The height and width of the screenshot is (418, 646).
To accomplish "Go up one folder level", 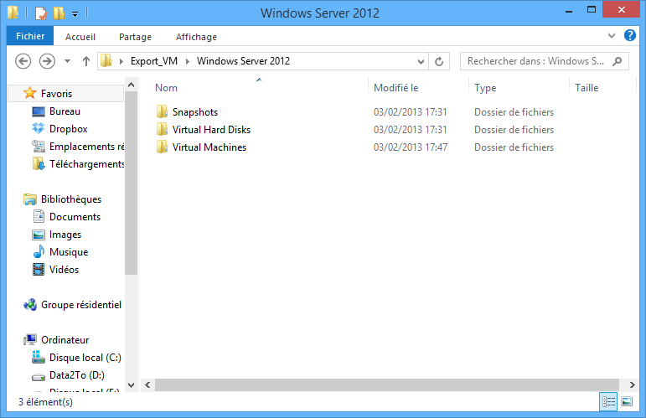I will (85, 61).
